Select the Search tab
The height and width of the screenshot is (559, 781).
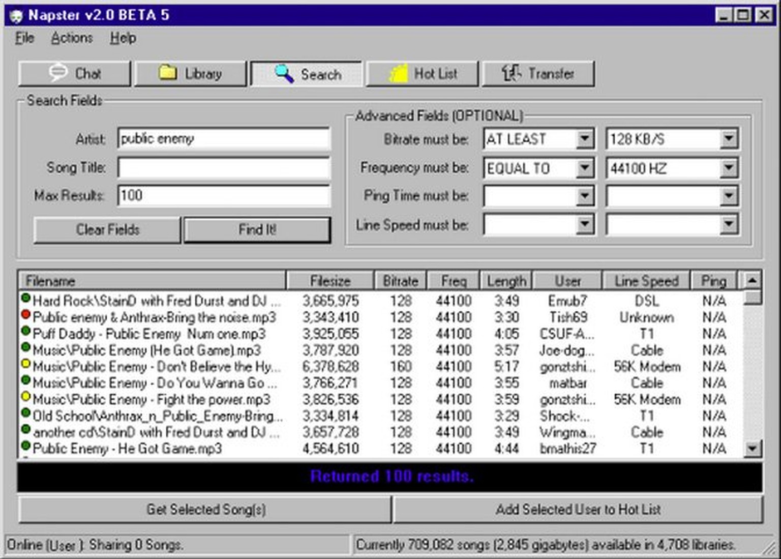307,74
